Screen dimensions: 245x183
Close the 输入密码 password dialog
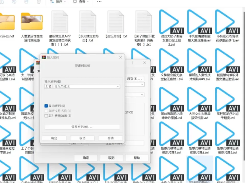[120, 57]
